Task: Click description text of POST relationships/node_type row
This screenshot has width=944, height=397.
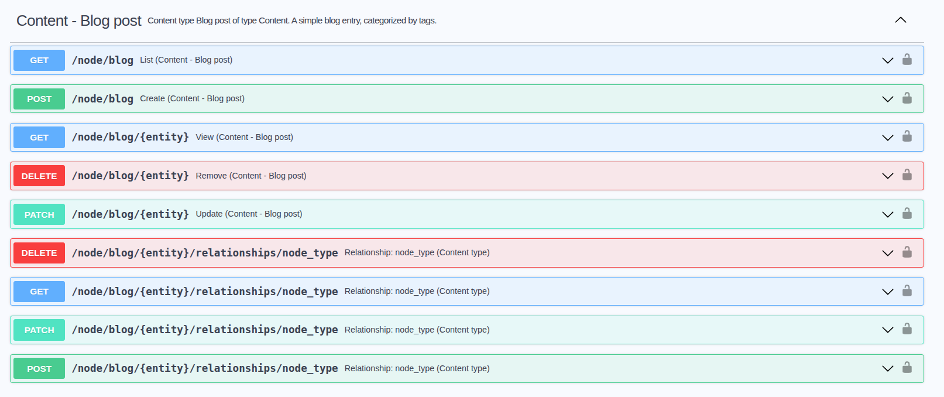Action: point(417,368)
